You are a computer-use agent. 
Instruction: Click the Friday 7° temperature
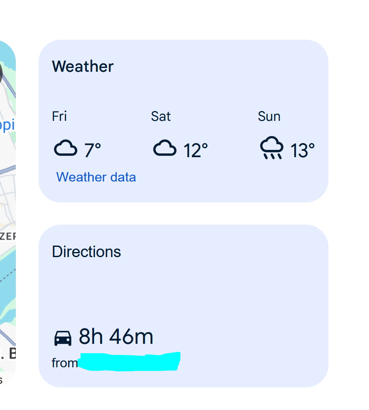pos(92,150)
